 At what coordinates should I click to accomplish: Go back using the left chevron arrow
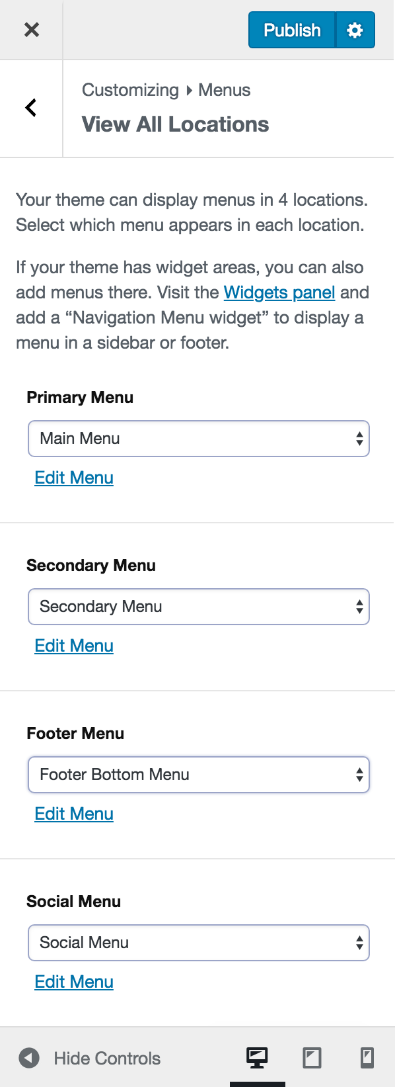(x=30, y=107)
